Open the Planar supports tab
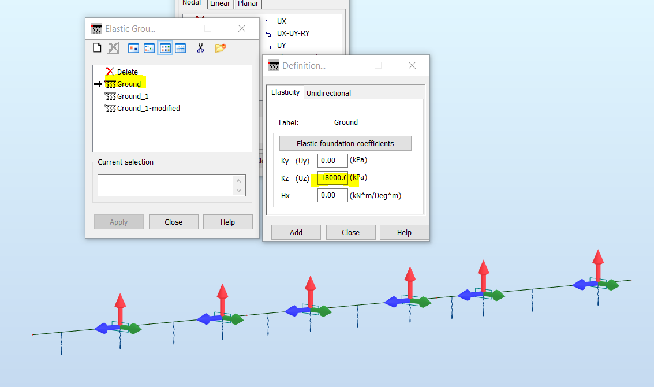 click(248, 3)
